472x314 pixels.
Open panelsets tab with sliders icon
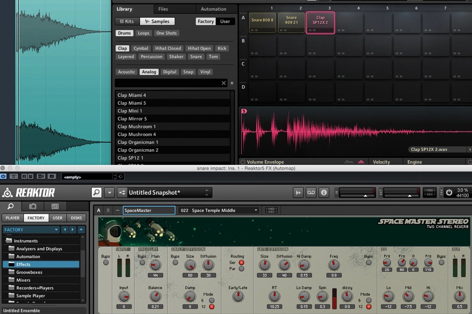click(x=55, y=206)
